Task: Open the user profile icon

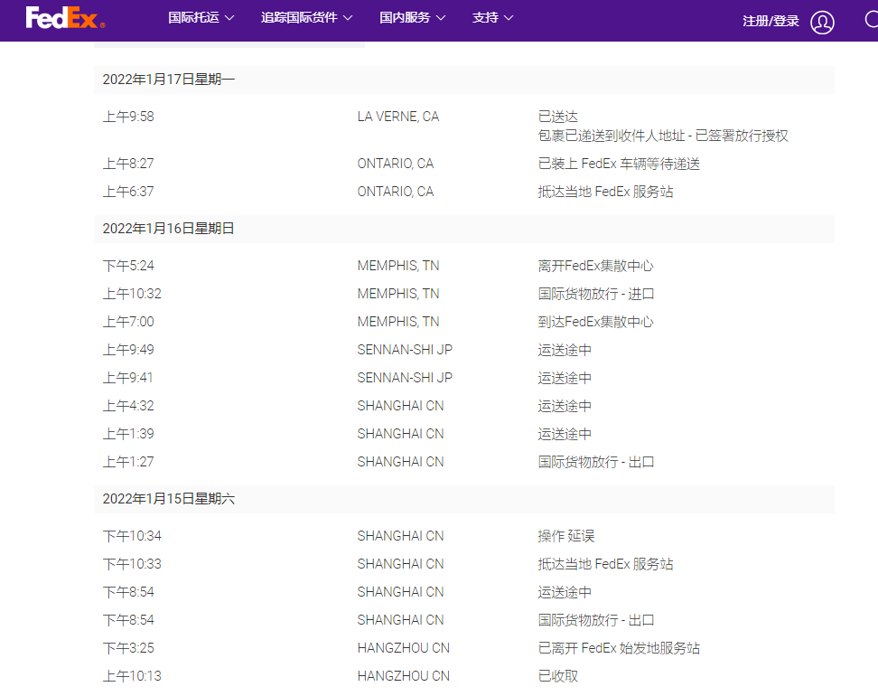Action: pos(822,22)
